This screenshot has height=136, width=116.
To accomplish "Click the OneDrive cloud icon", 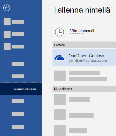I will click(59, 57).
